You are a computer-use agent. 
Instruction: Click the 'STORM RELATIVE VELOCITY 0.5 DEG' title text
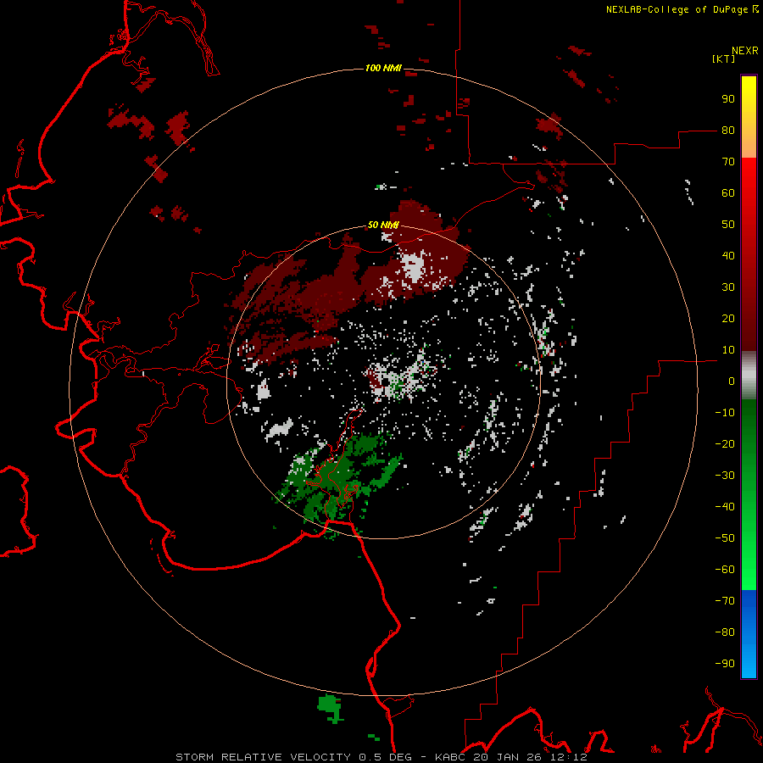pos(293,757)
